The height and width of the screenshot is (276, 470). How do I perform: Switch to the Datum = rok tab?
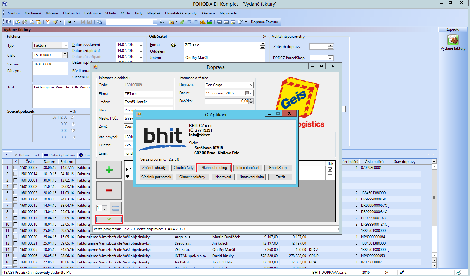pyautogui.click(x=27, y=155)
